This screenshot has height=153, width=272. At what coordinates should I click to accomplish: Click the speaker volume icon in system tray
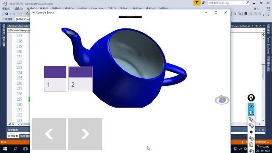240,149
